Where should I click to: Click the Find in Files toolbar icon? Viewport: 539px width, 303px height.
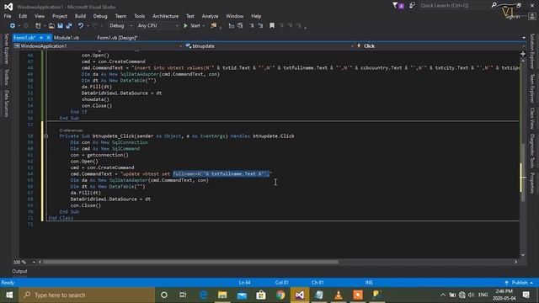click(214, 26)
